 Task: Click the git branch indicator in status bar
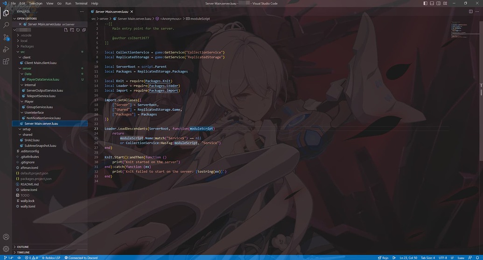8,258
